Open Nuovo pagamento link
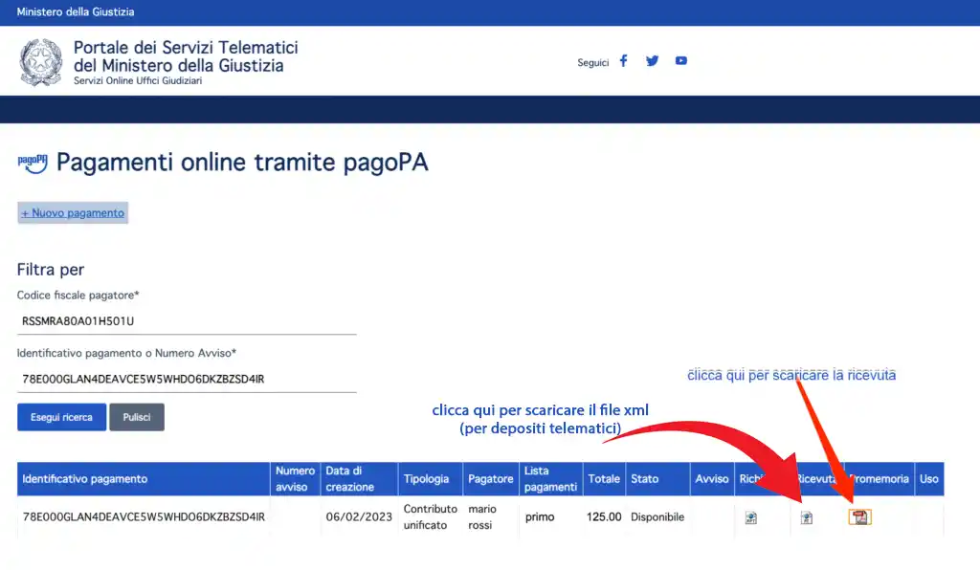The image size is (980, 570). [72, 212]
